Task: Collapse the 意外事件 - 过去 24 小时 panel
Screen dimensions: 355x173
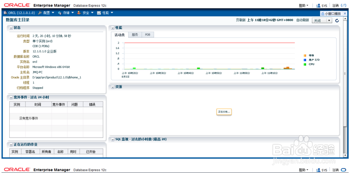Action: pos(11,97)
